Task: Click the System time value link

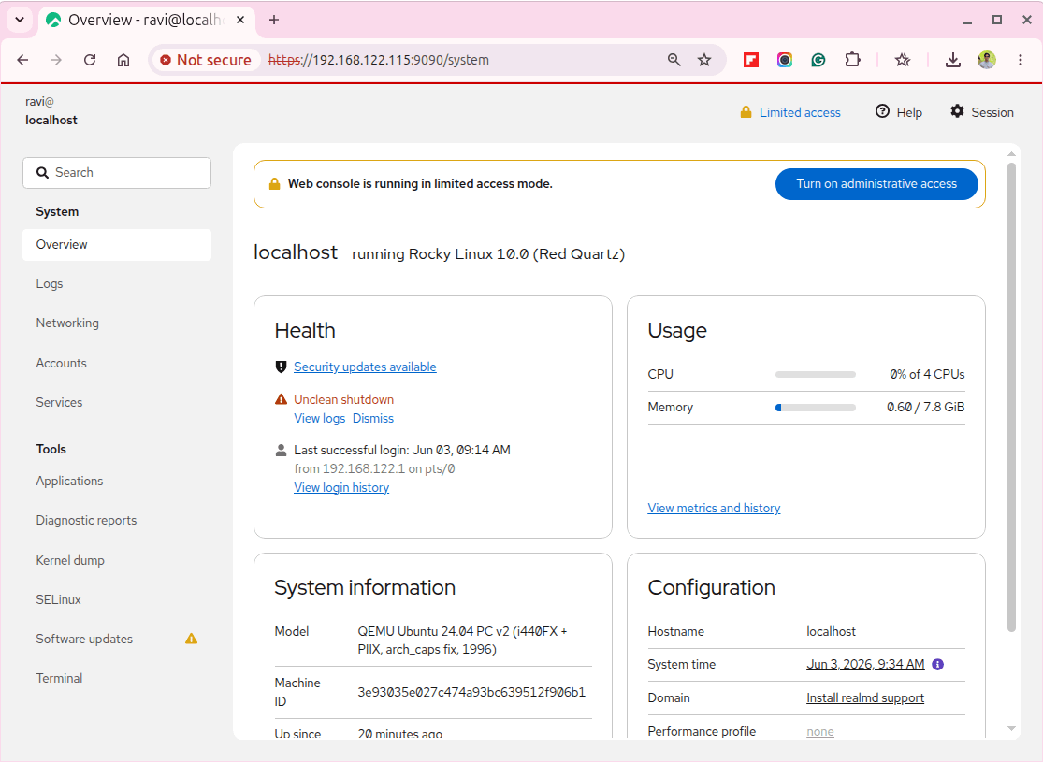Action: pos(865,664)
